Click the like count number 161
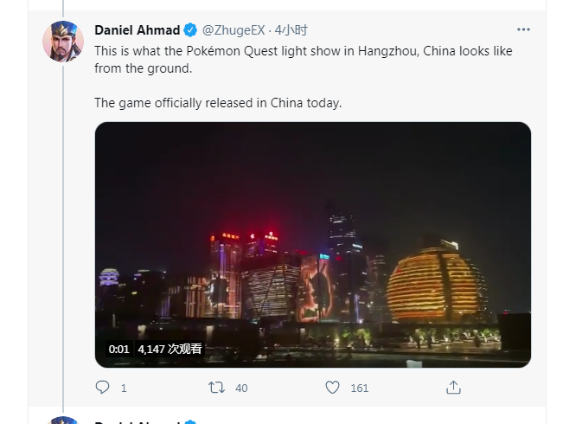The width and height of the screenshot is (563, 424). click(360, 388)
